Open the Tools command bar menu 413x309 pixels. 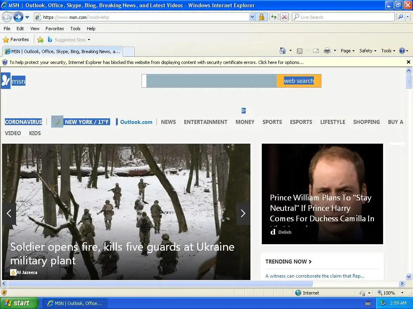388,51
